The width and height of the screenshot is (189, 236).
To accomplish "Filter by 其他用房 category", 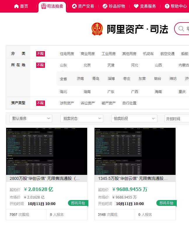I will pos(129,54).
